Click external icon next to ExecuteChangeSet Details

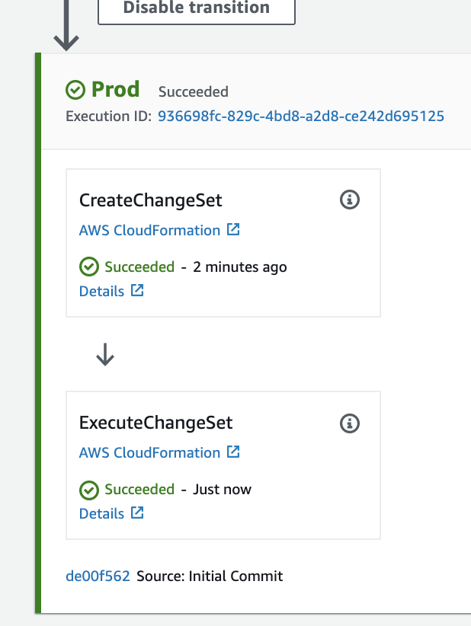pos(137,513)
